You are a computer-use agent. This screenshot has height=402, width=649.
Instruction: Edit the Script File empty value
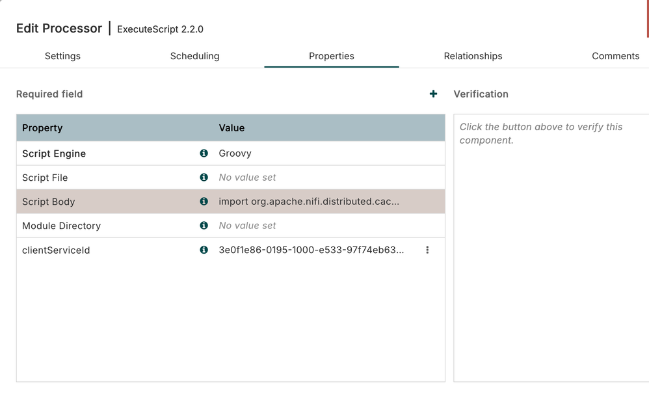pyautogui.click(x=247, y=178)
